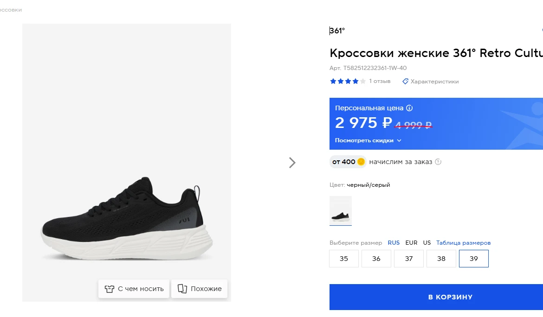Show next product photo with right arrow
Viewport: 543px width, 317px height.
(292, 163)
